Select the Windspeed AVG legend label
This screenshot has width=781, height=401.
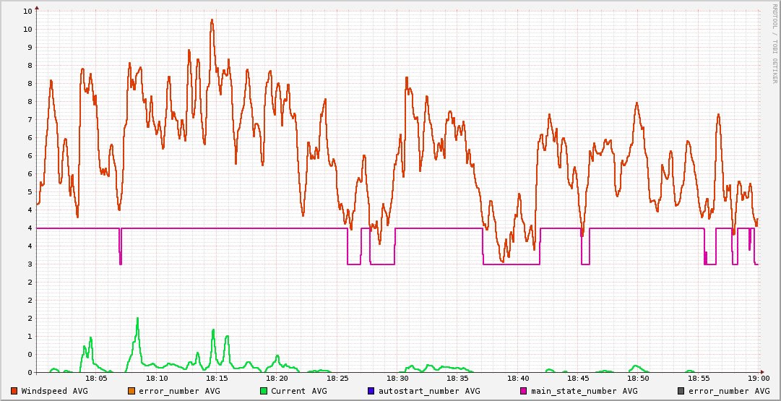[x=54, y=391]
